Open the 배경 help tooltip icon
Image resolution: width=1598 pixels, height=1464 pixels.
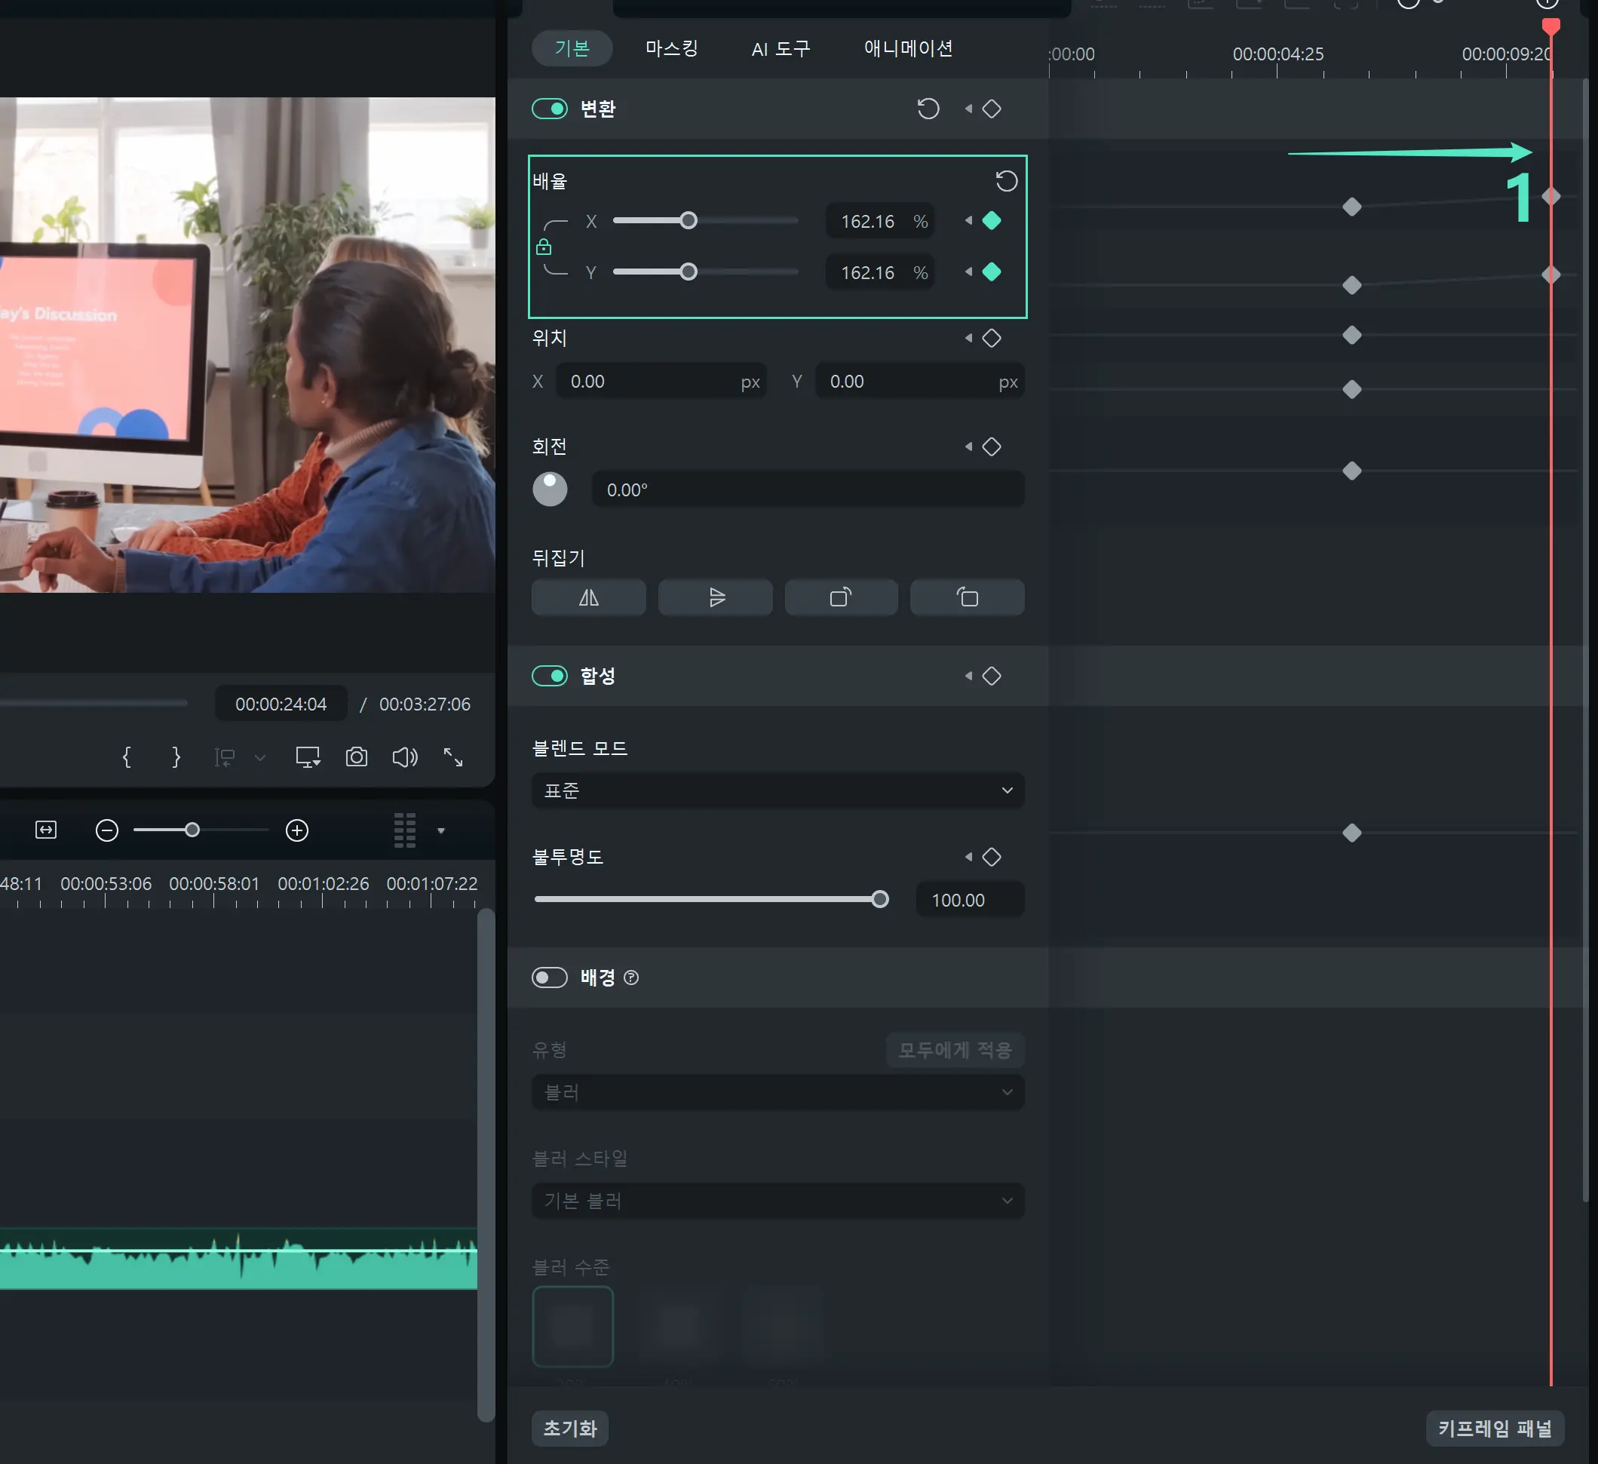tap(631, 978)
